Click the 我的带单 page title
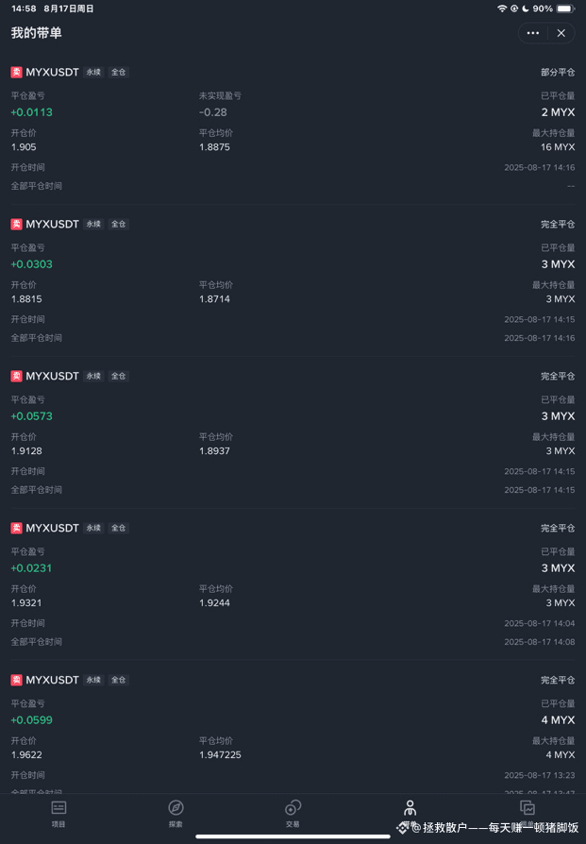 click(37, 33)
